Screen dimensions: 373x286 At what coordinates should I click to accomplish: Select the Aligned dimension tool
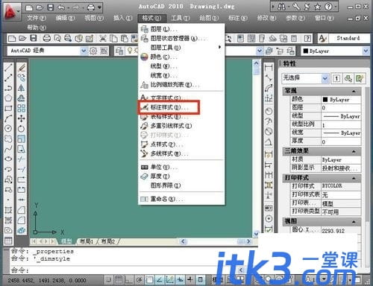[x=269, y=77]
